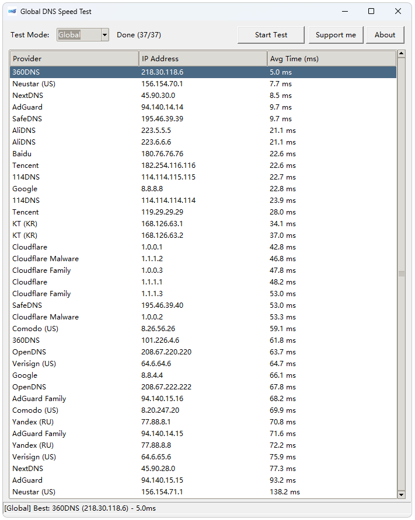
Task: Select Cloudflare Family 1.0.0.3 row
Action: point(203,270)
